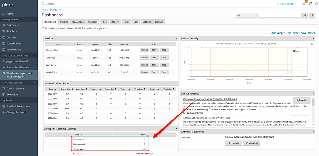
Task: Click the Reset layout link
Action: 312,33
